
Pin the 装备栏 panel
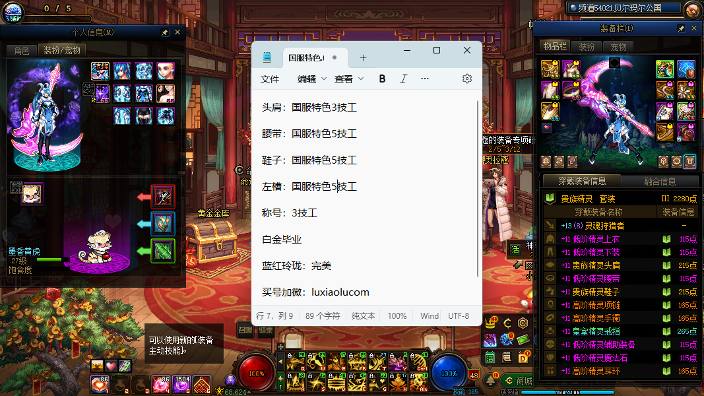tap(681, 29)
